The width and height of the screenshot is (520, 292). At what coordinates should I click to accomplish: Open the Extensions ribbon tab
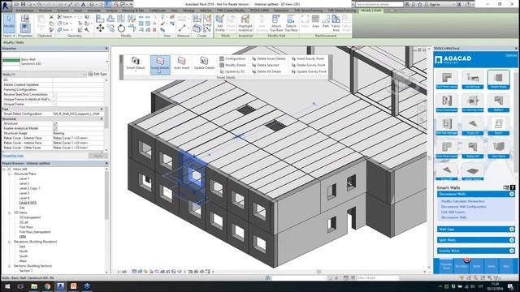point(281,11)
